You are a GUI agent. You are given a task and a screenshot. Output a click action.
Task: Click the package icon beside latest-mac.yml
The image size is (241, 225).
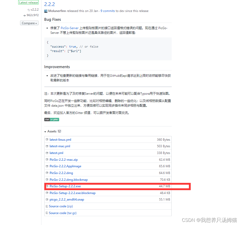(x=47, y=146)
